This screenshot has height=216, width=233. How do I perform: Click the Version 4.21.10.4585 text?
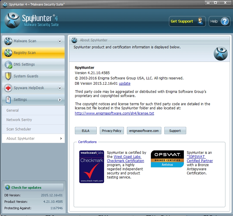point(92,73)
